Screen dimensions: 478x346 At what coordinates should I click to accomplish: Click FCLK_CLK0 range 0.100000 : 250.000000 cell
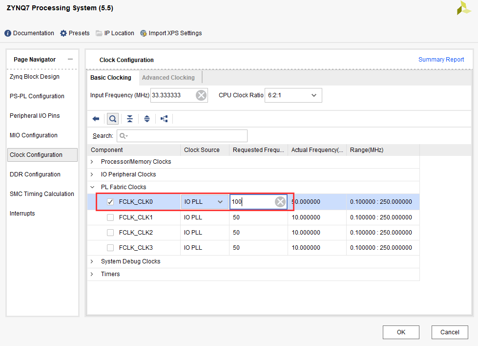pyautogui.click(x=383, y=202)
